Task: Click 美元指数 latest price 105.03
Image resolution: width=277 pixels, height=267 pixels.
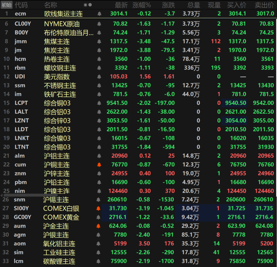Action: (x=119, y=77)
